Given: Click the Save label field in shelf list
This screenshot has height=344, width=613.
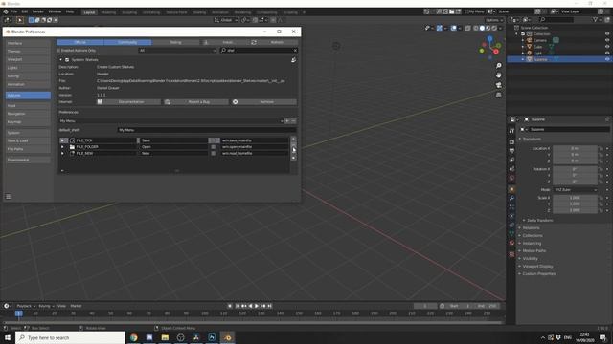Looking at the screenshot, I should [173, 140].
